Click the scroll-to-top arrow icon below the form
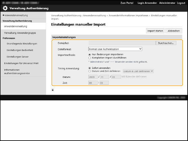188x141 pixels. click(x=53, y=90)
